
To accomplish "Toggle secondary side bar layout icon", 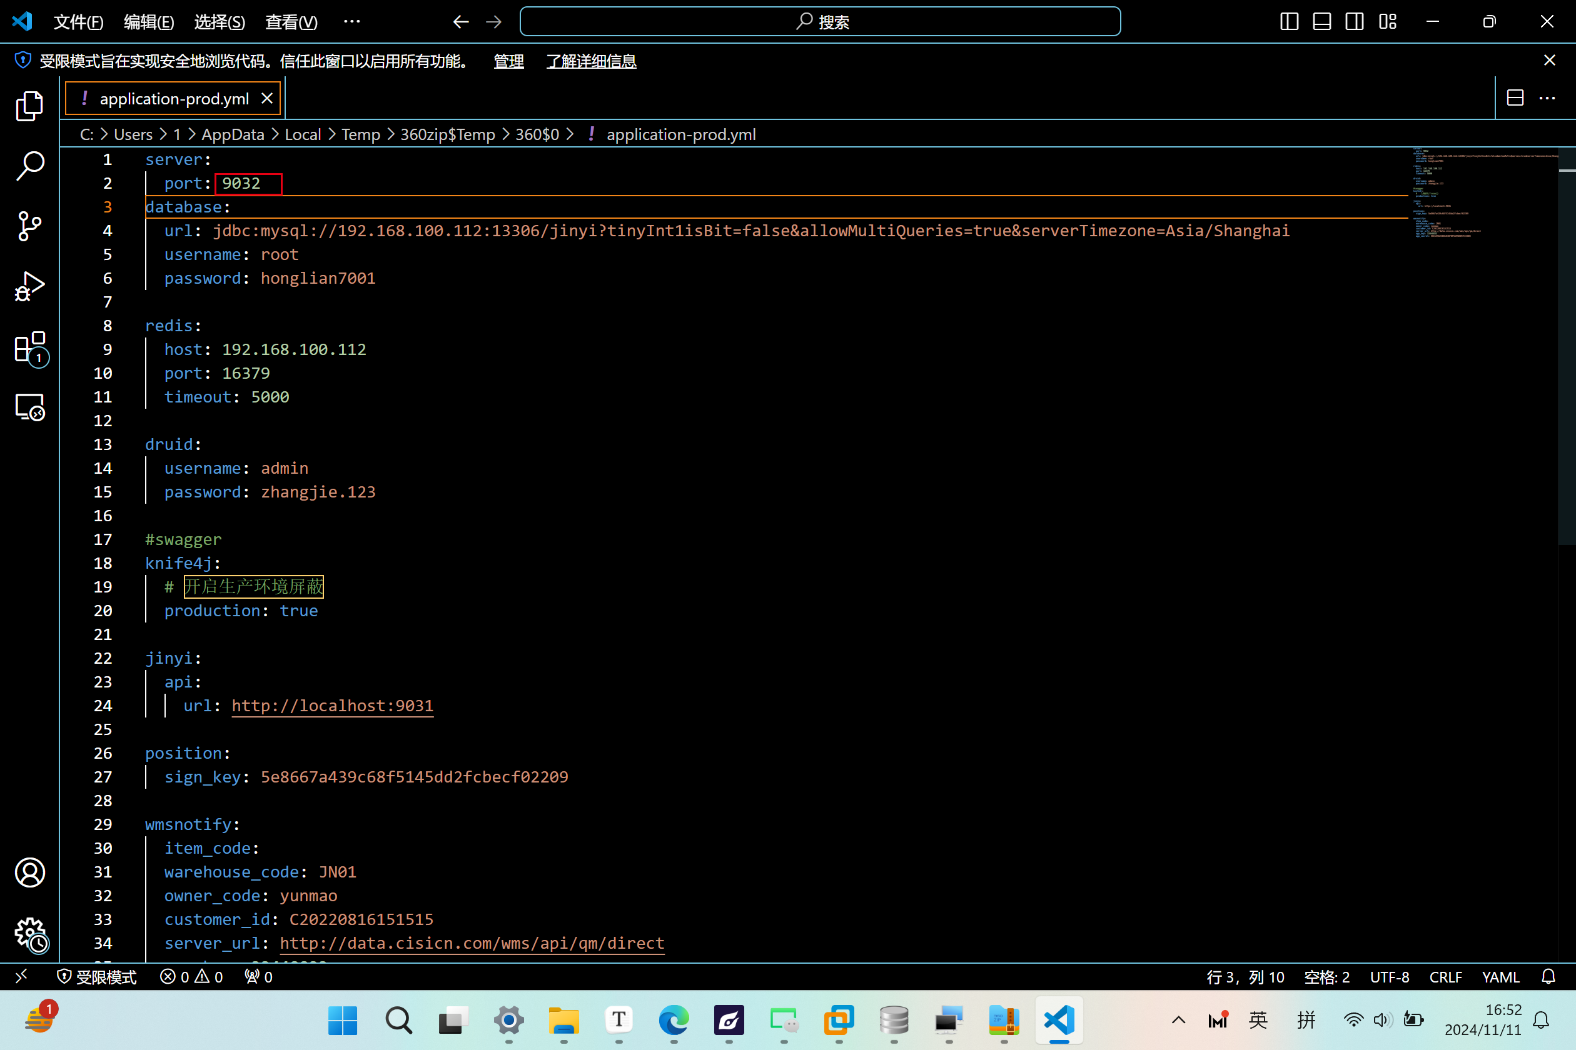I will [x=1354, y=21].
